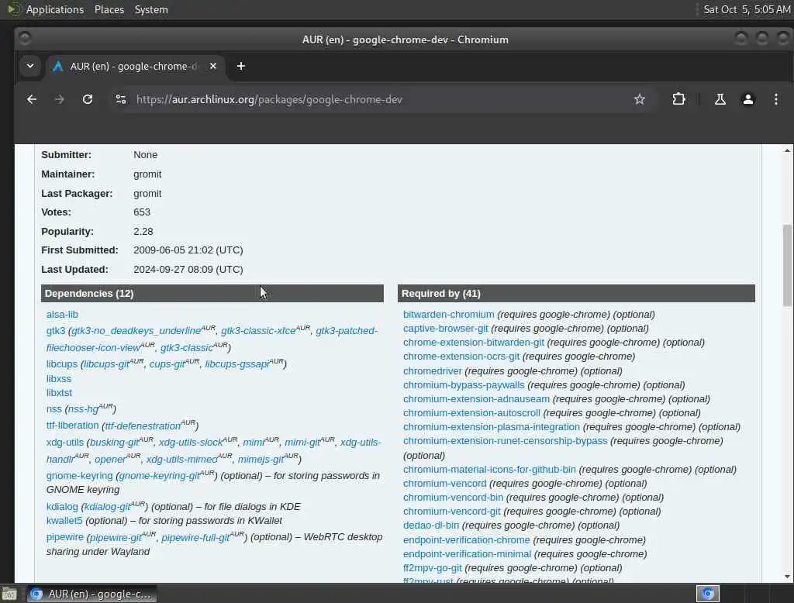This screenshot has width=794, height=603.
Task: Open the xdg-utils dependency link
Action: click(x=65, y=443)
